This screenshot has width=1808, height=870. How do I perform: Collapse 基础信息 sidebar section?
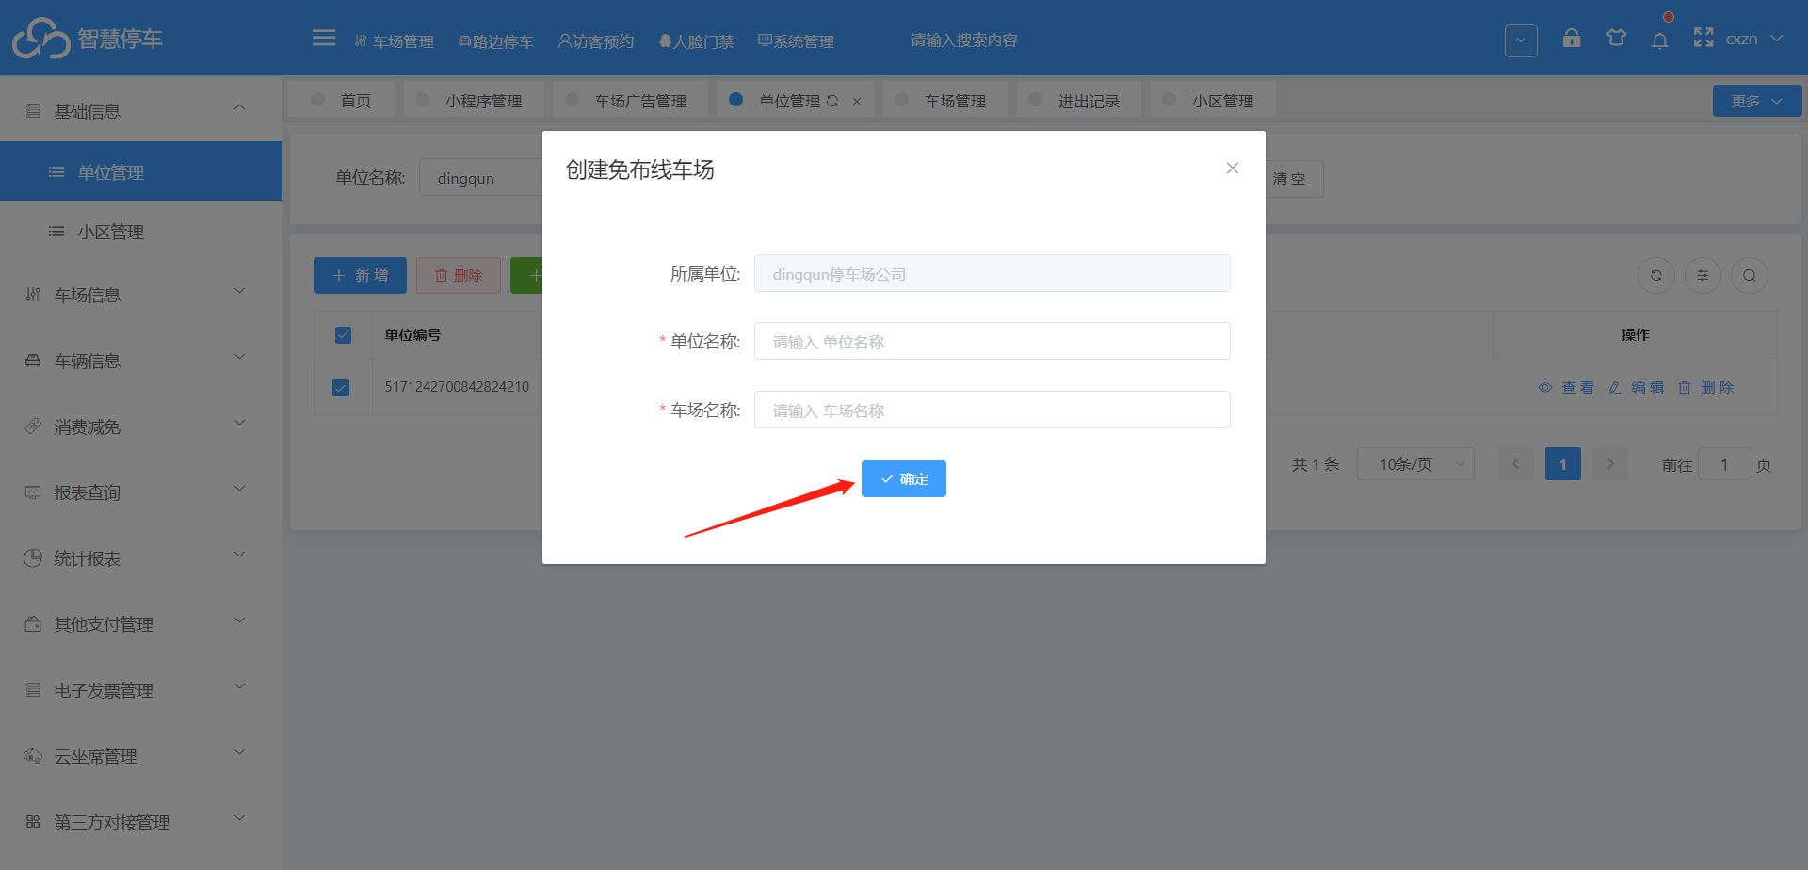pos(141,111)
